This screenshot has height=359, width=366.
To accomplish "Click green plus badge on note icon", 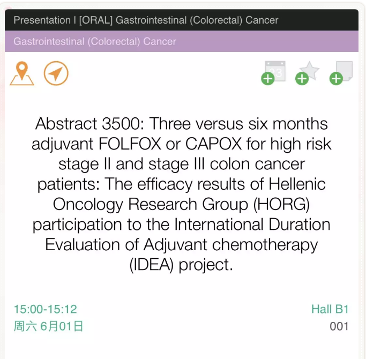I will (x=336, y=79).
